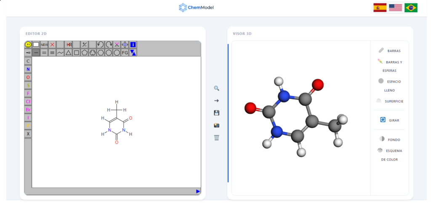Open the FG functional groups menu

(125, 53)
